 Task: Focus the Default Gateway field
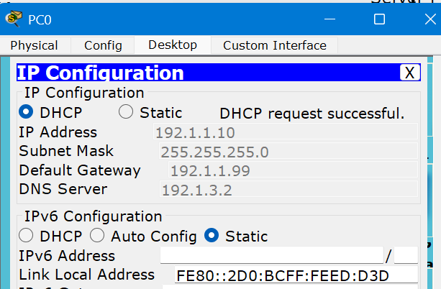click(291, 171)
